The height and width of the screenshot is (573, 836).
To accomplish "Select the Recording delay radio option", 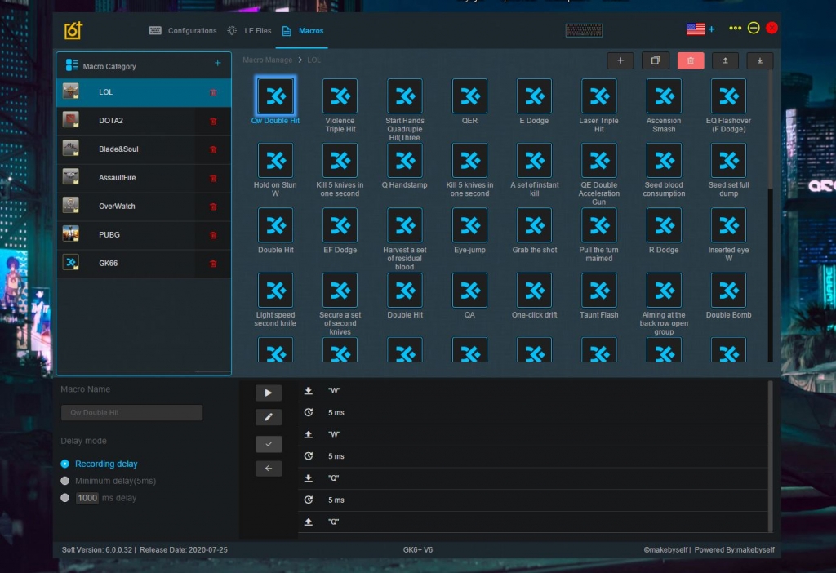I will [x=65, y=464].
